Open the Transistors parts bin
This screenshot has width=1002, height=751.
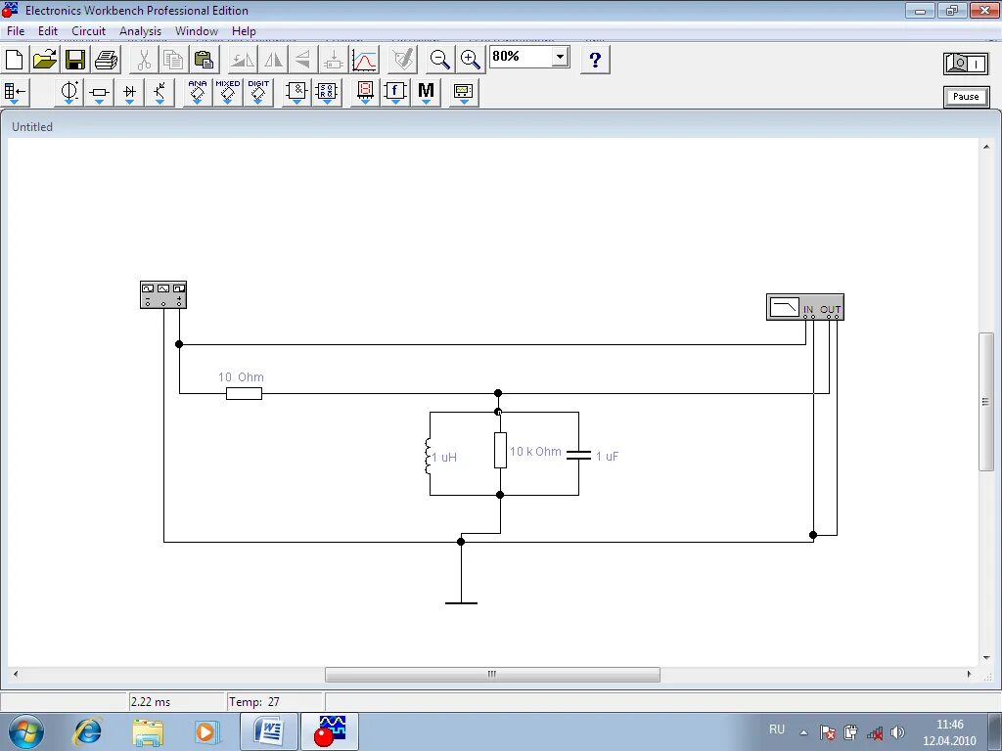point(159,92)
